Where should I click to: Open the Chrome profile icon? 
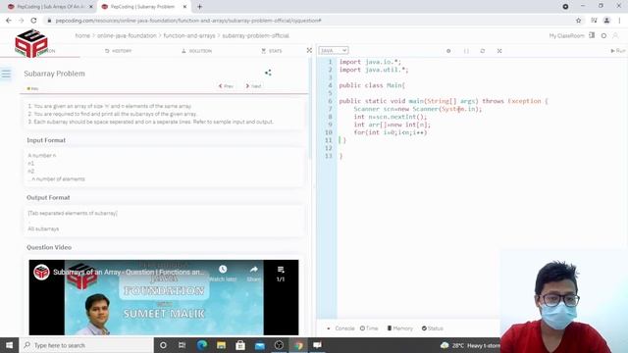pyautogui.click(x=606, y=20)
